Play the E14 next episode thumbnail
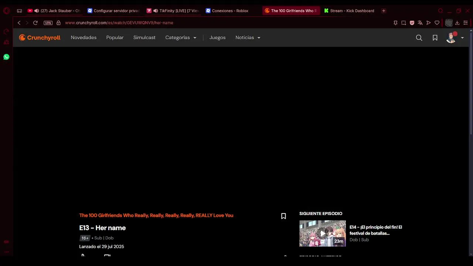Image resolution: width=473 pixels, height=266 pixels. coord(323,233)
